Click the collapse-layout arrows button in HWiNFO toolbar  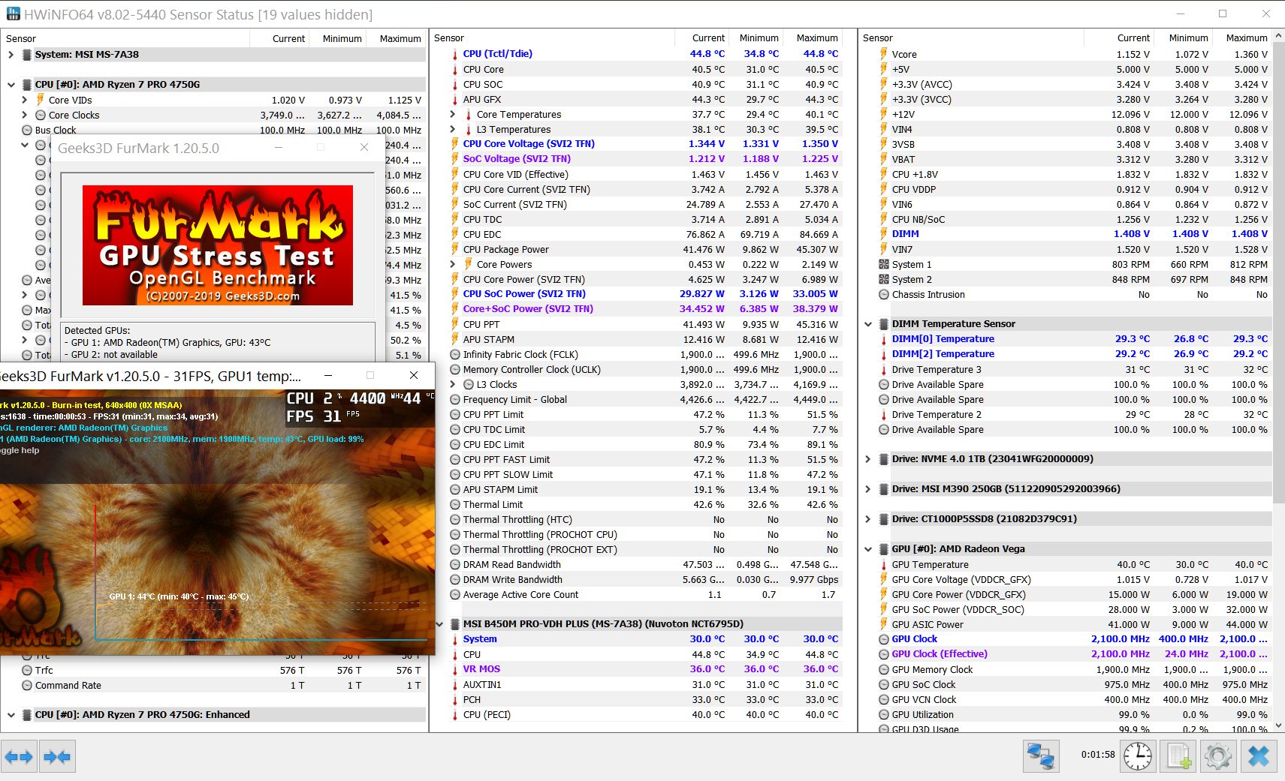tap(57, 757)
